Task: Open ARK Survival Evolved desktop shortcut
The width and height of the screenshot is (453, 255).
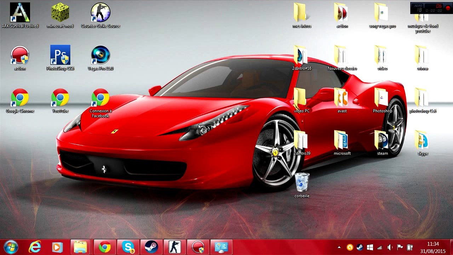Action: pos(20,13)
